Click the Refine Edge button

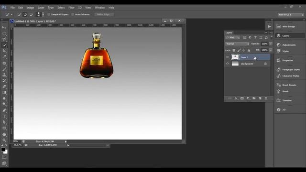click(104, 14)
